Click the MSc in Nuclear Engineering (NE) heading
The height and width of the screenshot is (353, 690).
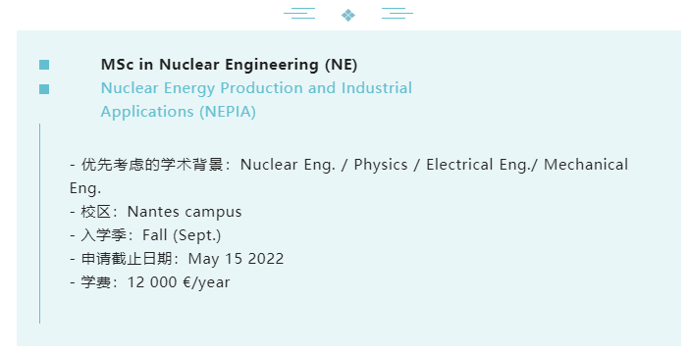[x=229, y=65]
